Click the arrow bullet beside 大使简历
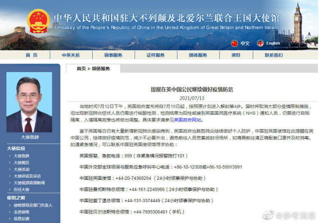The height and width of the screenshot is (223, 319). click(10, 162)
